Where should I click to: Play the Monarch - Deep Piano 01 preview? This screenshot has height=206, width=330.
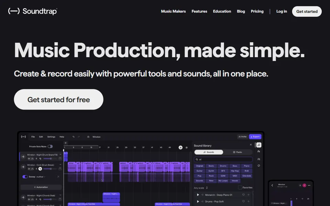point(198,195)
